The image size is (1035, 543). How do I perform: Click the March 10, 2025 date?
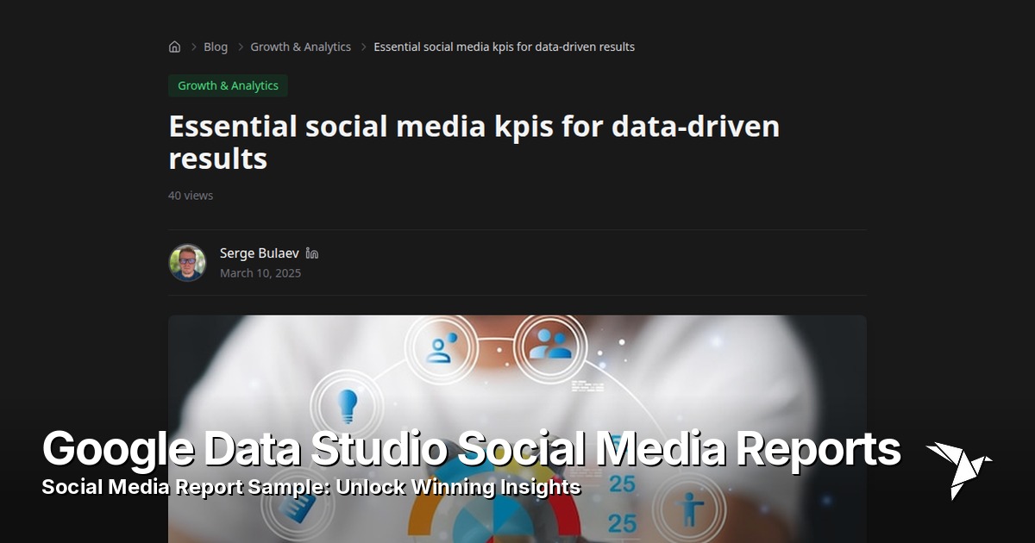[x=260, y=273]
